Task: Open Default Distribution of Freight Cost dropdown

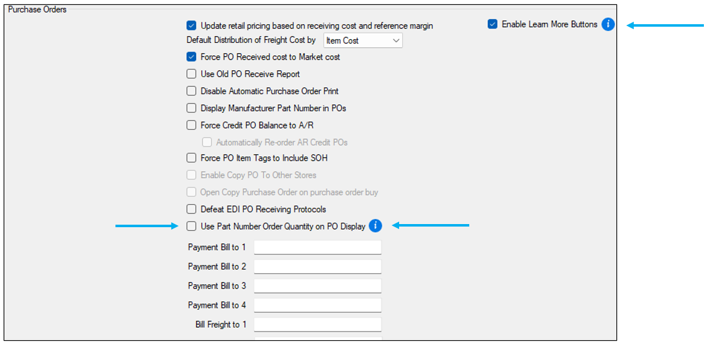Action: [x=363, y=41]
